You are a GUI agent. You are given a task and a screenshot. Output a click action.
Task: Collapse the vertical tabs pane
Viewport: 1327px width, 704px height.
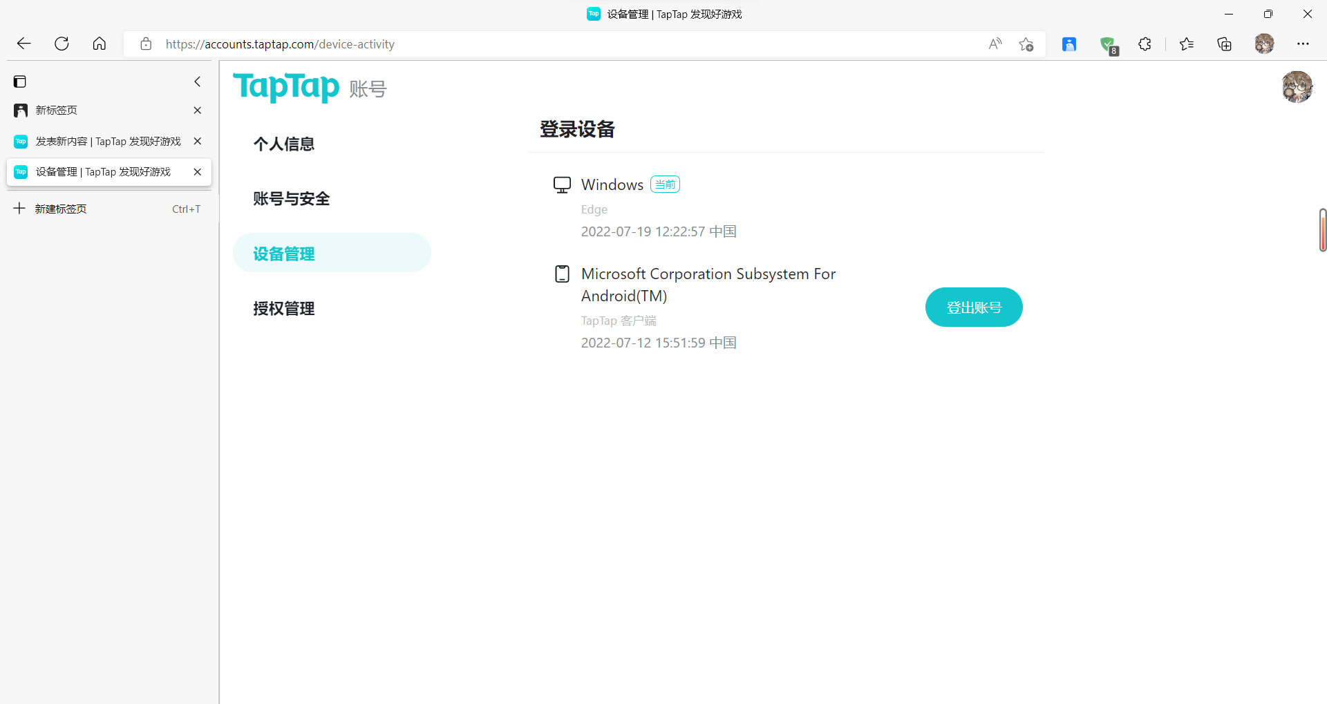coord(198,82)
